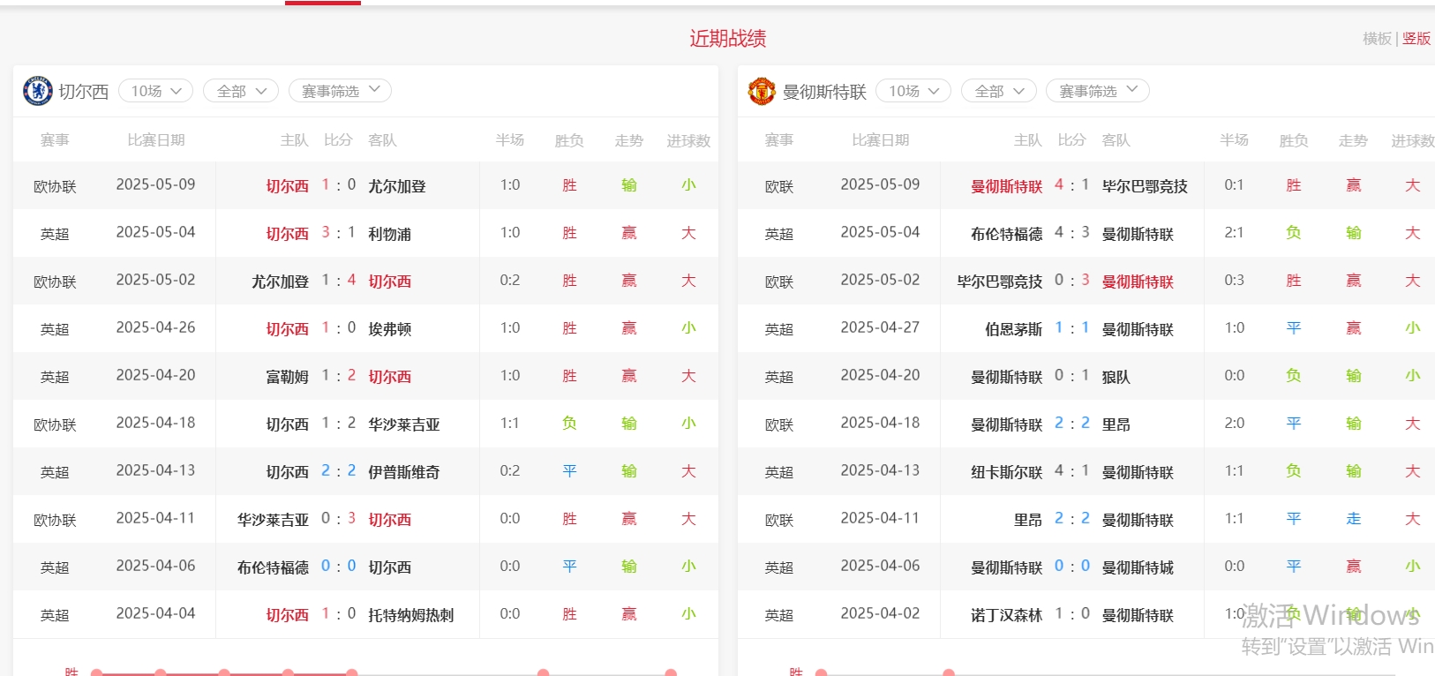Click 曼彻斯特城 in the 2025-04-06 match row
Viewport: 1435px width, 676px height.
click(1137, 567)
